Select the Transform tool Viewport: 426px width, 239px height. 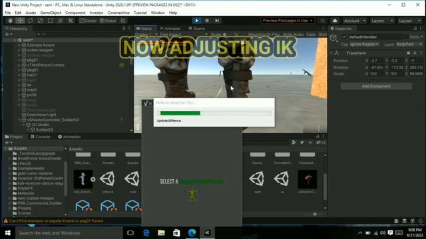pos(61,21)
